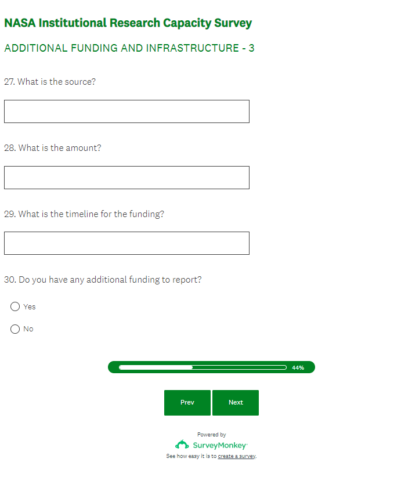Click the SurveyMonkey wordmark text
This screenshot has height=480, width=412.
220,446
